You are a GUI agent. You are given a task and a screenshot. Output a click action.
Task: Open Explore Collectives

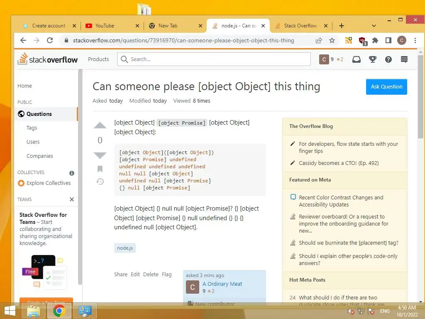click(44, 183)
